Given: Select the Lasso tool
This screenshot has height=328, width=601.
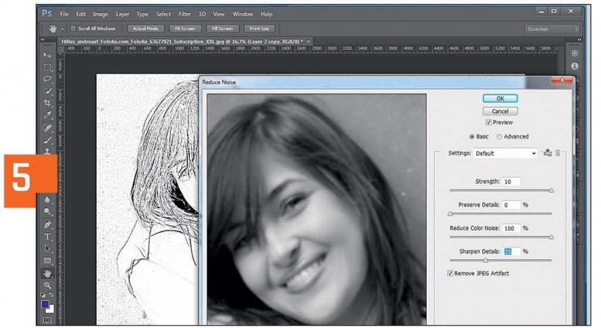Looking at the screenshot, I should [x=48, y=79].
